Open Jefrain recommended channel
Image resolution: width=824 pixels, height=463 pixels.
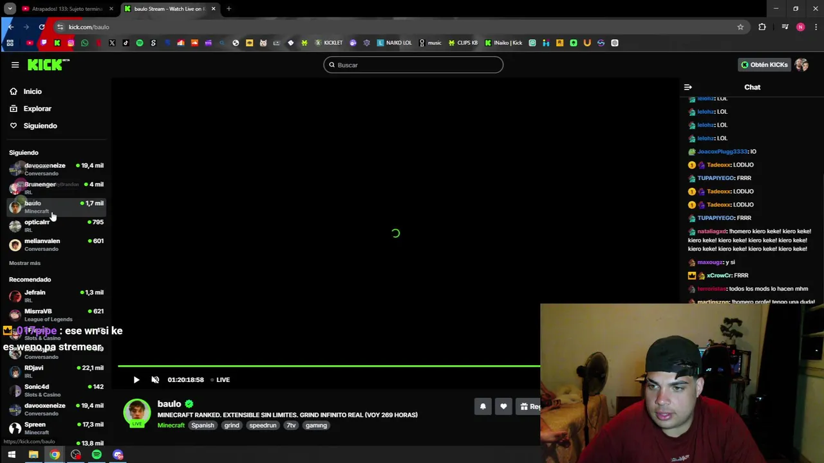[x=57, y=296]
